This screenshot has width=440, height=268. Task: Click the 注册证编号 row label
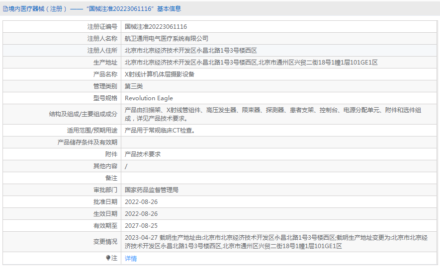[x=102, y=27]
